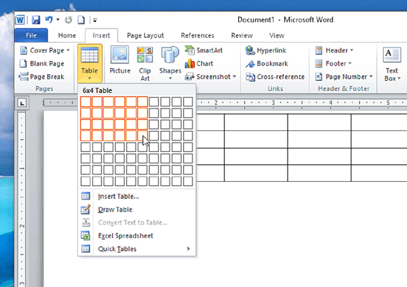Click the Table button in the ribbon
The width and height of the screenshot is (407, 287).
[90, 63]
